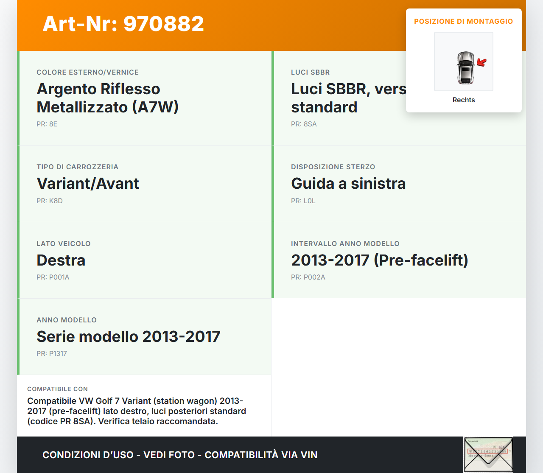The width and height of the screenshot is (543, 473).
Task: Select the Argento Riflesso Metallizzato color value
Action: [x=108, y=98]
